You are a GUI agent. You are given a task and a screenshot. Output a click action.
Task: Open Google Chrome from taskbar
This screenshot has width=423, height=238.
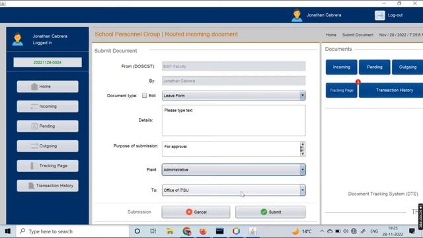point(186,231)
